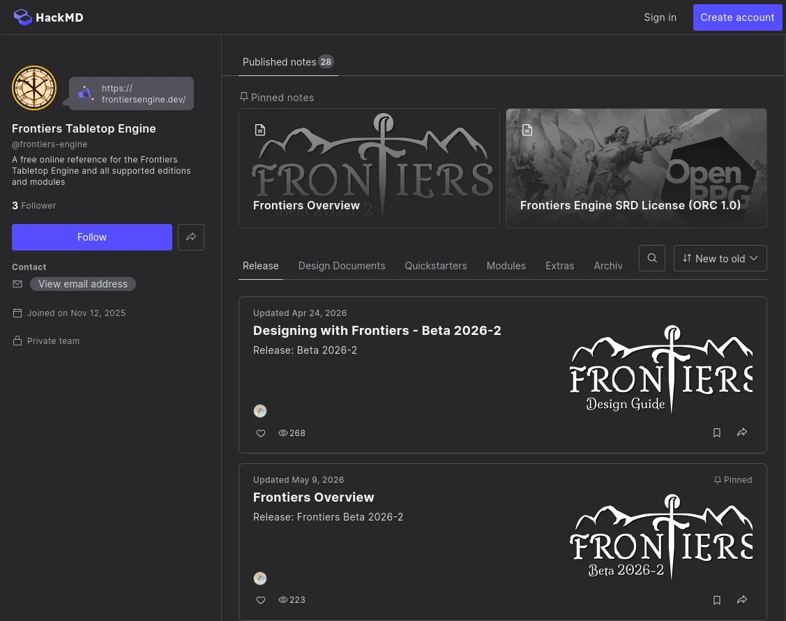The height and width of the screenshot is (621, 786).
Task: Click the Updated Apr 24, 2026 text
Action: point(300,313)
